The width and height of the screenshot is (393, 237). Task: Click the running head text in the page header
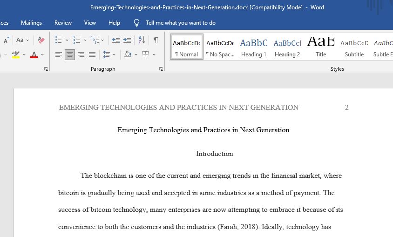click(x=179, y=108)
